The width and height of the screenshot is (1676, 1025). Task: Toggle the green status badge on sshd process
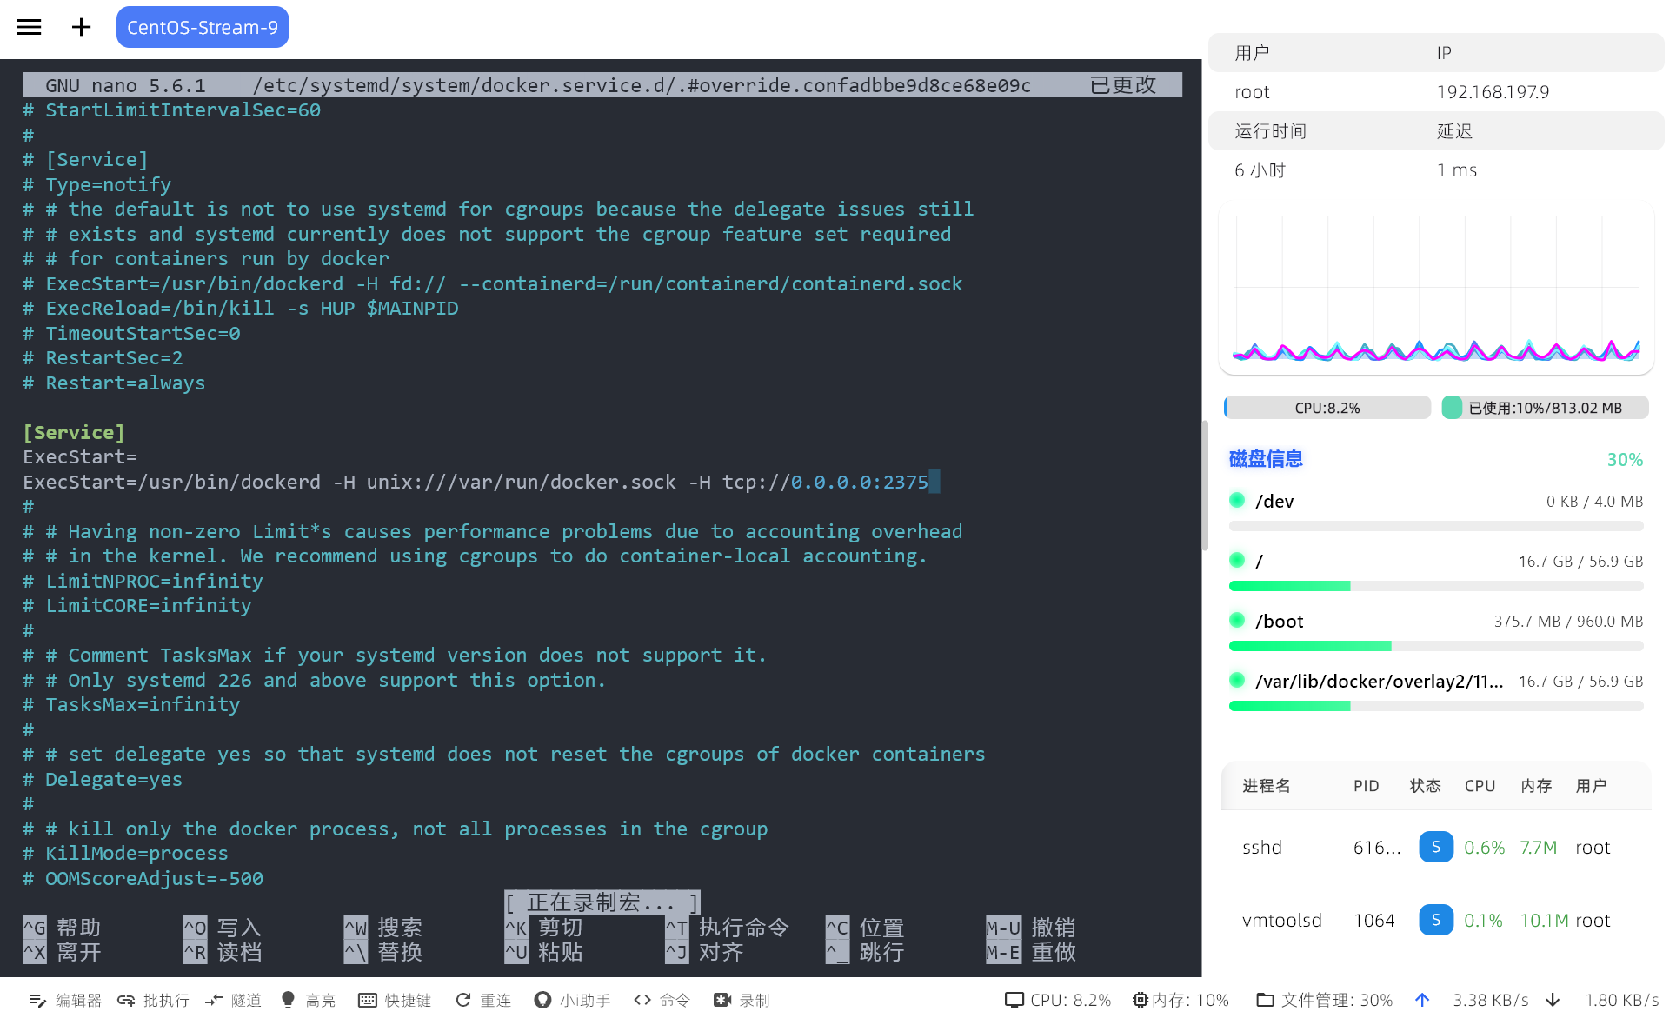[1435, 846]
